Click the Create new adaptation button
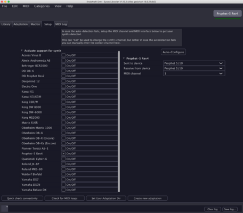This screenshot has height=213, width=243. (x=148, y=198)
